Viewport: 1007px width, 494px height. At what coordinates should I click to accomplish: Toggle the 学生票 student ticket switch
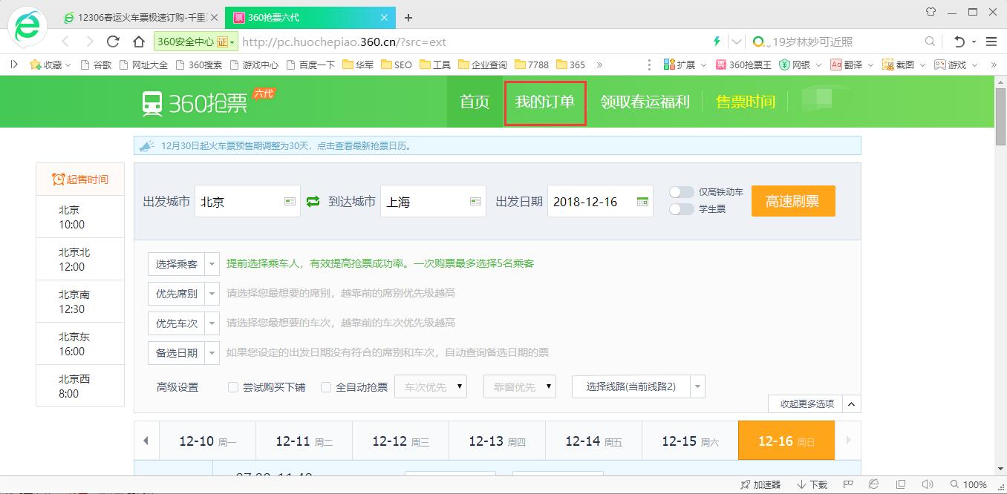coord(680,210)
